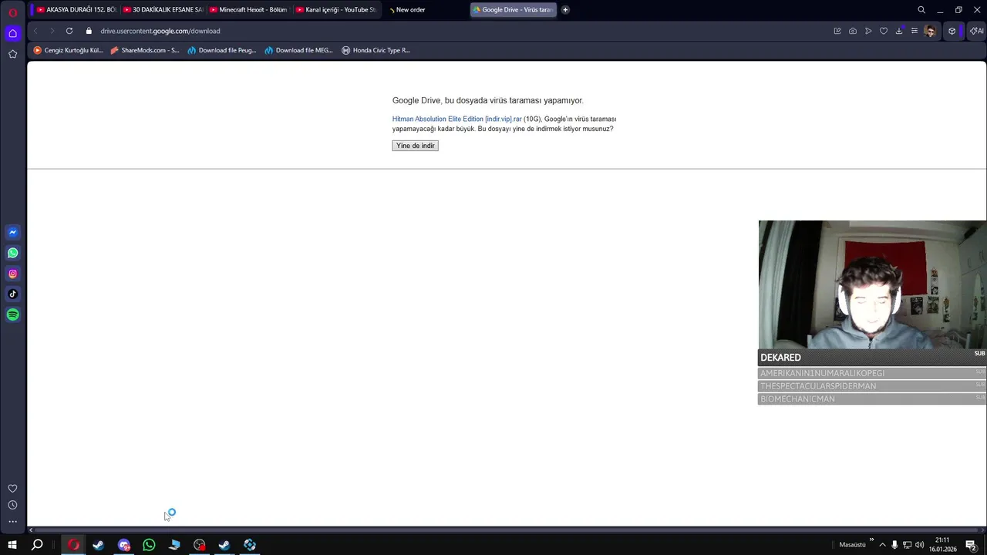The height and width of the screenshot is (555, 987).
Task: Add page to bookmarks with heart icon
Action: 884,31
